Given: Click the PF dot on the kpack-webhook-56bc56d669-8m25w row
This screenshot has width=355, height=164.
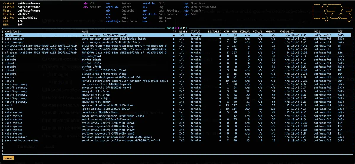Looking at the screenshot, I should [x=174, y=109].
